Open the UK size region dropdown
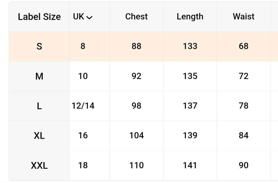Screen dimensions: 278x183 (83, 17)
